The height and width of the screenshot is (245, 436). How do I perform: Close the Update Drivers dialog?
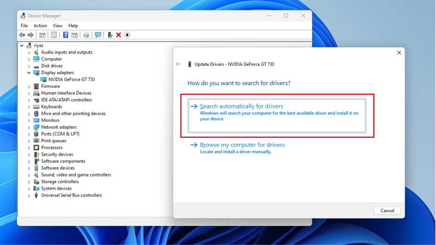point(399,52)
